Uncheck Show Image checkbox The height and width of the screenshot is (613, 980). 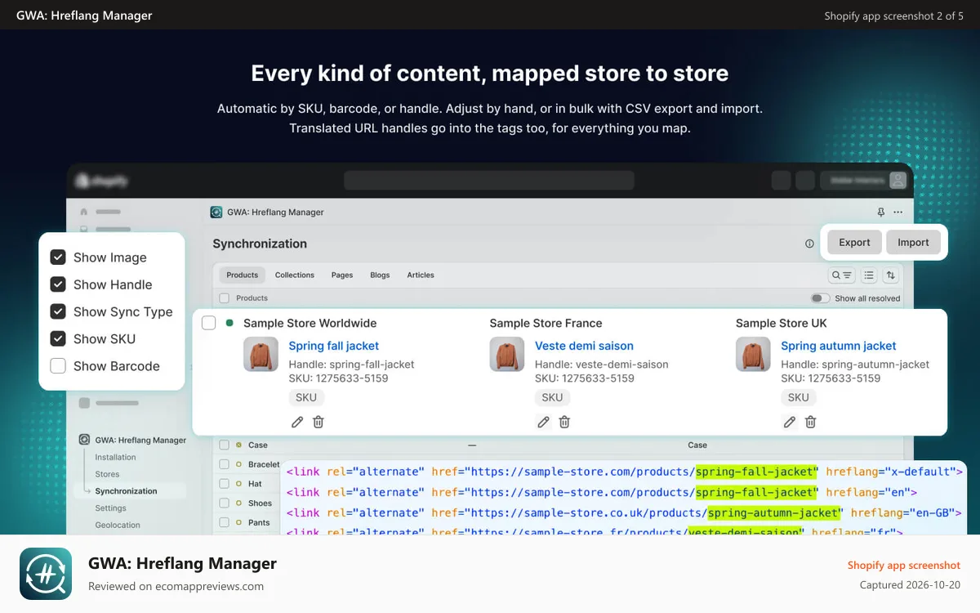[58, 257]
